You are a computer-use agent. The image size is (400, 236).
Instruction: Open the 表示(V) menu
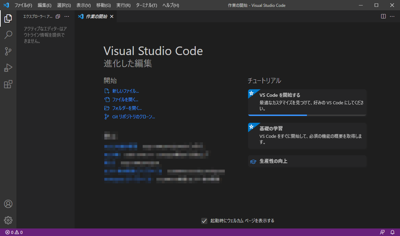pos(83,5)
